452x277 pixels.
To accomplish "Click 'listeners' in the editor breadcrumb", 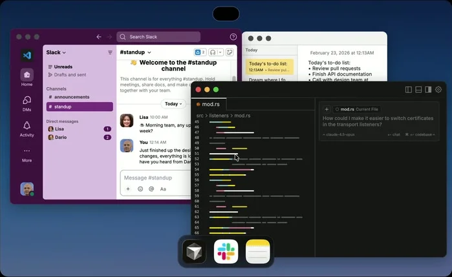I will (x=219, y=116).
